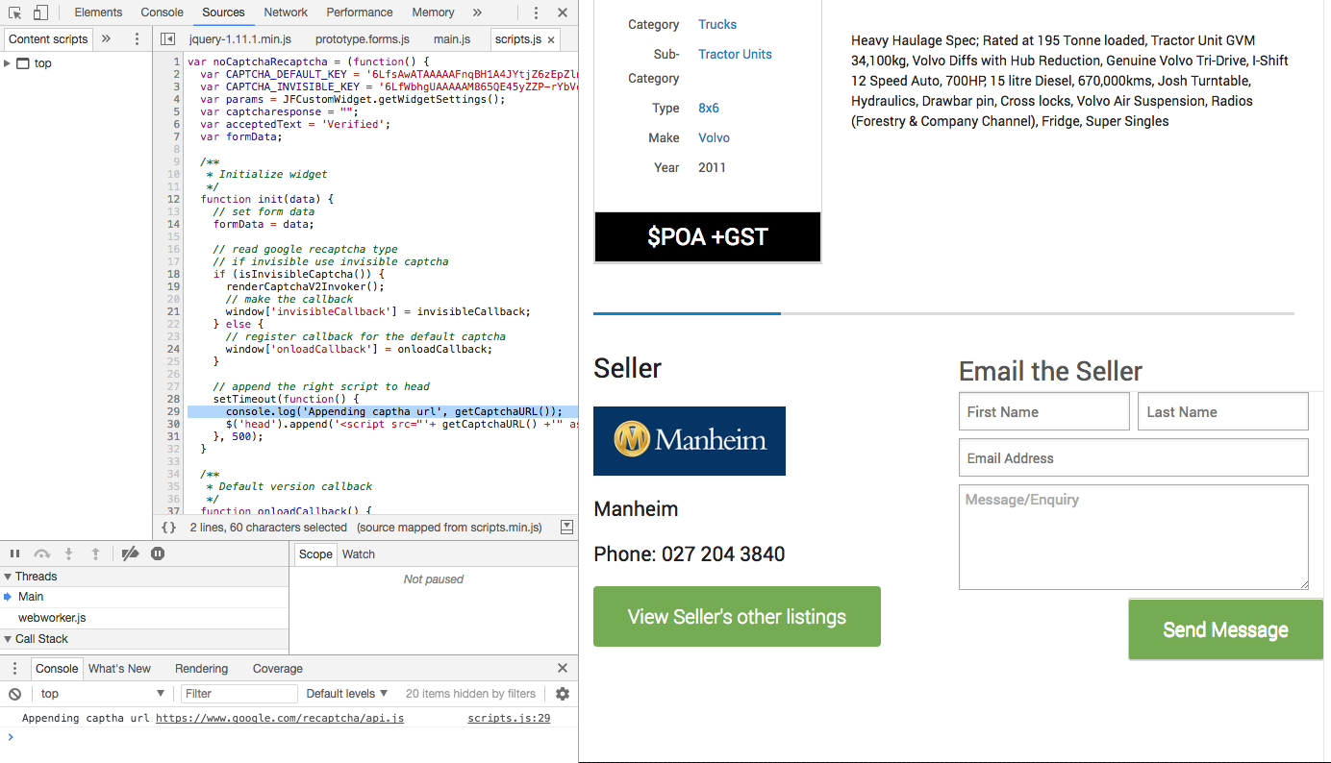The width and height of the screenshot is (1331, 763).
Task: Open the What's New drawer tab
Action: click(119, 669)
